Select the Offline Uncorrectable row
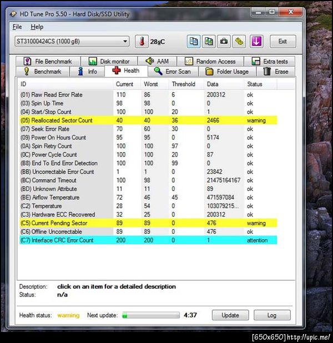 [148, 231]
